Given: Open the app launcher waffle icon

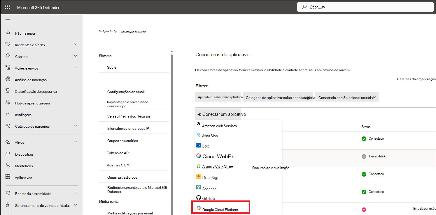Looking at the screenshot, I should 8,7.
